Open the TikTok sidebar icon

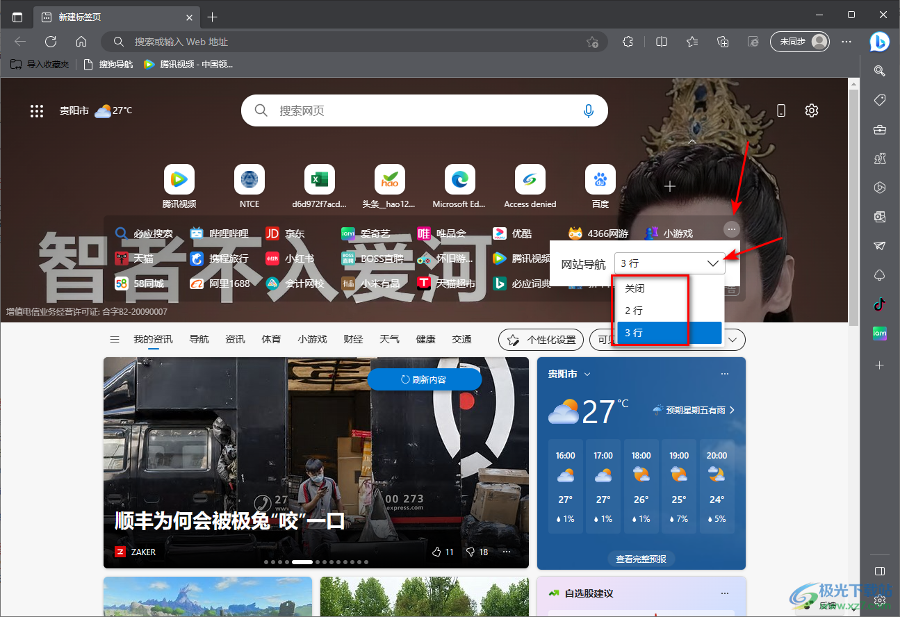(880, 304)
